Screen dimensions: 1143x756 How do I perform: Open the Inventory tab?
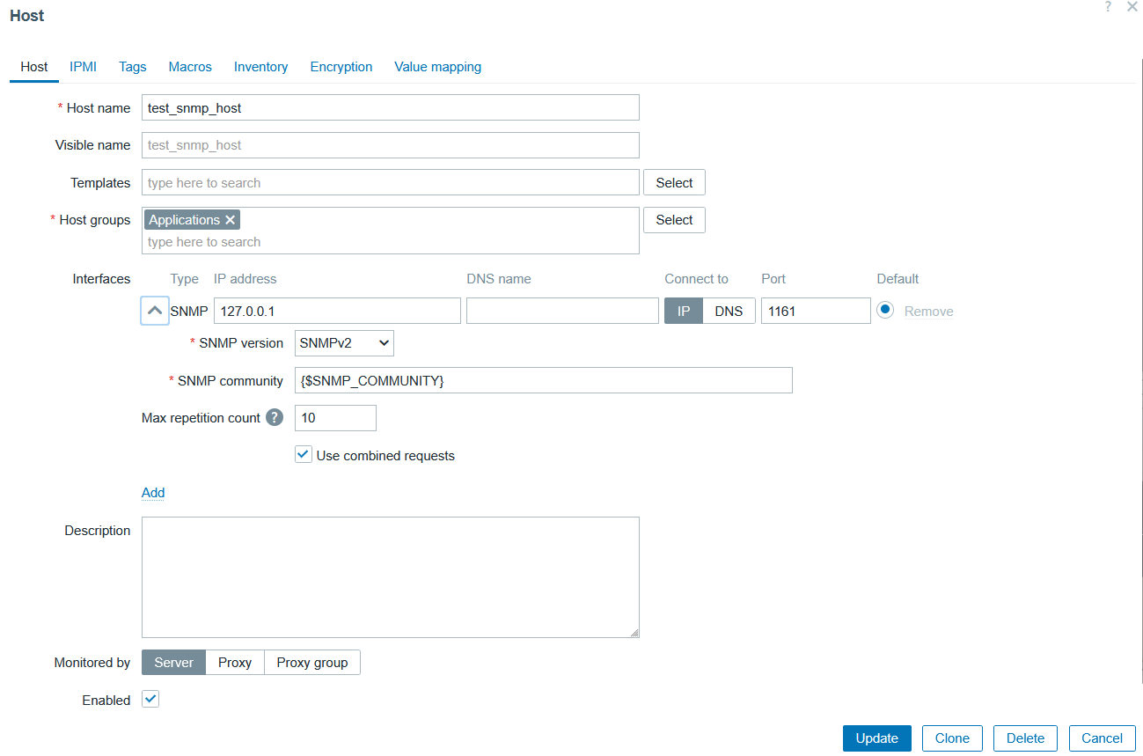pyautogui.click(x=260, y=67)
